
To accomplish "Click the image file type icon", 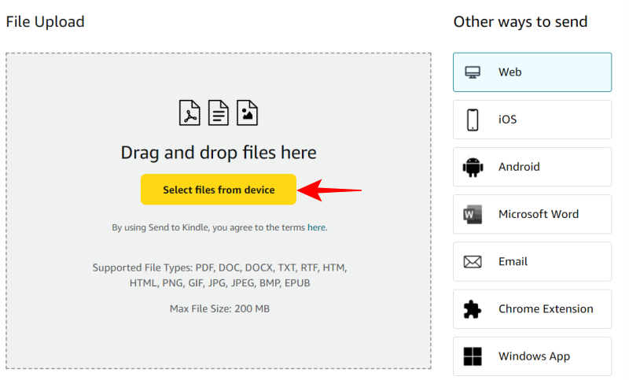I will pos(247,113).
